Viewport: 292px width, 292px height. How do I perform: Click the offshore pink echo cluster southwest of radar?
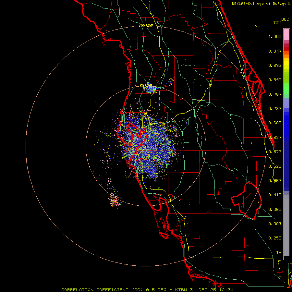coord(115,201)
